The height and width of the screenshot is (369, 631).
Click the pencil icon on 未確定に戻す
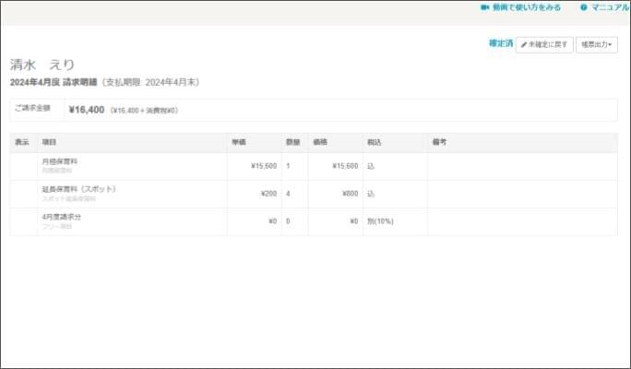(x=524, y=44)
